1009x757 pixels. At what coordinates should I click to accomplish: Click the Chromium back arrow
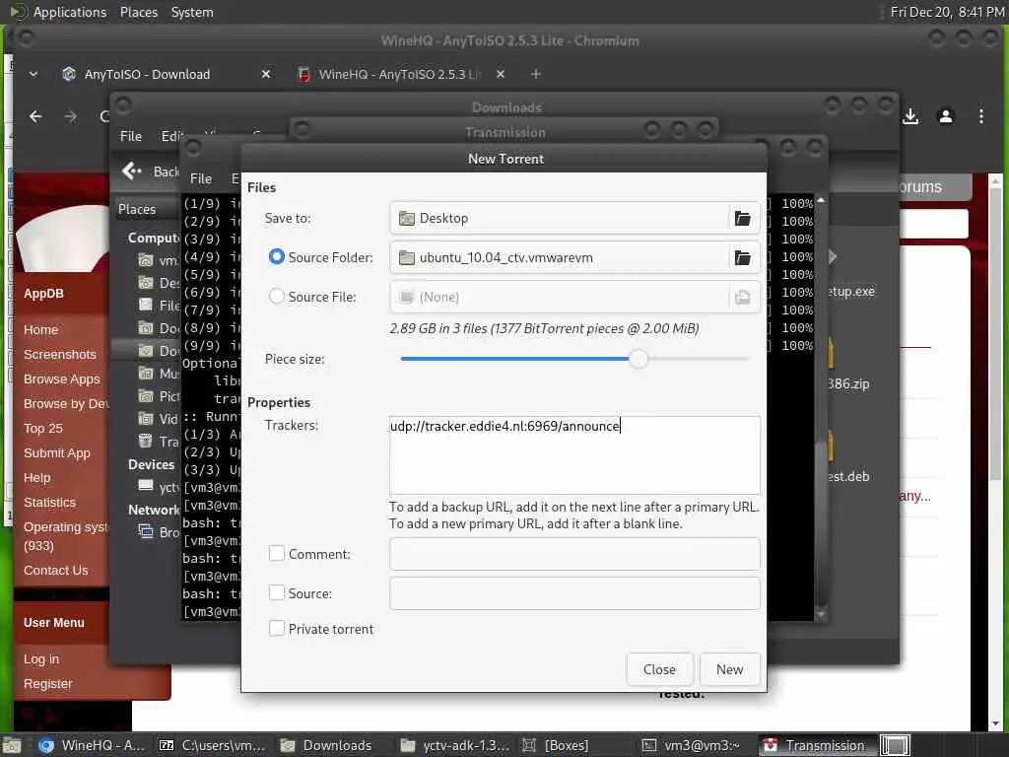[x=35, y=116]
